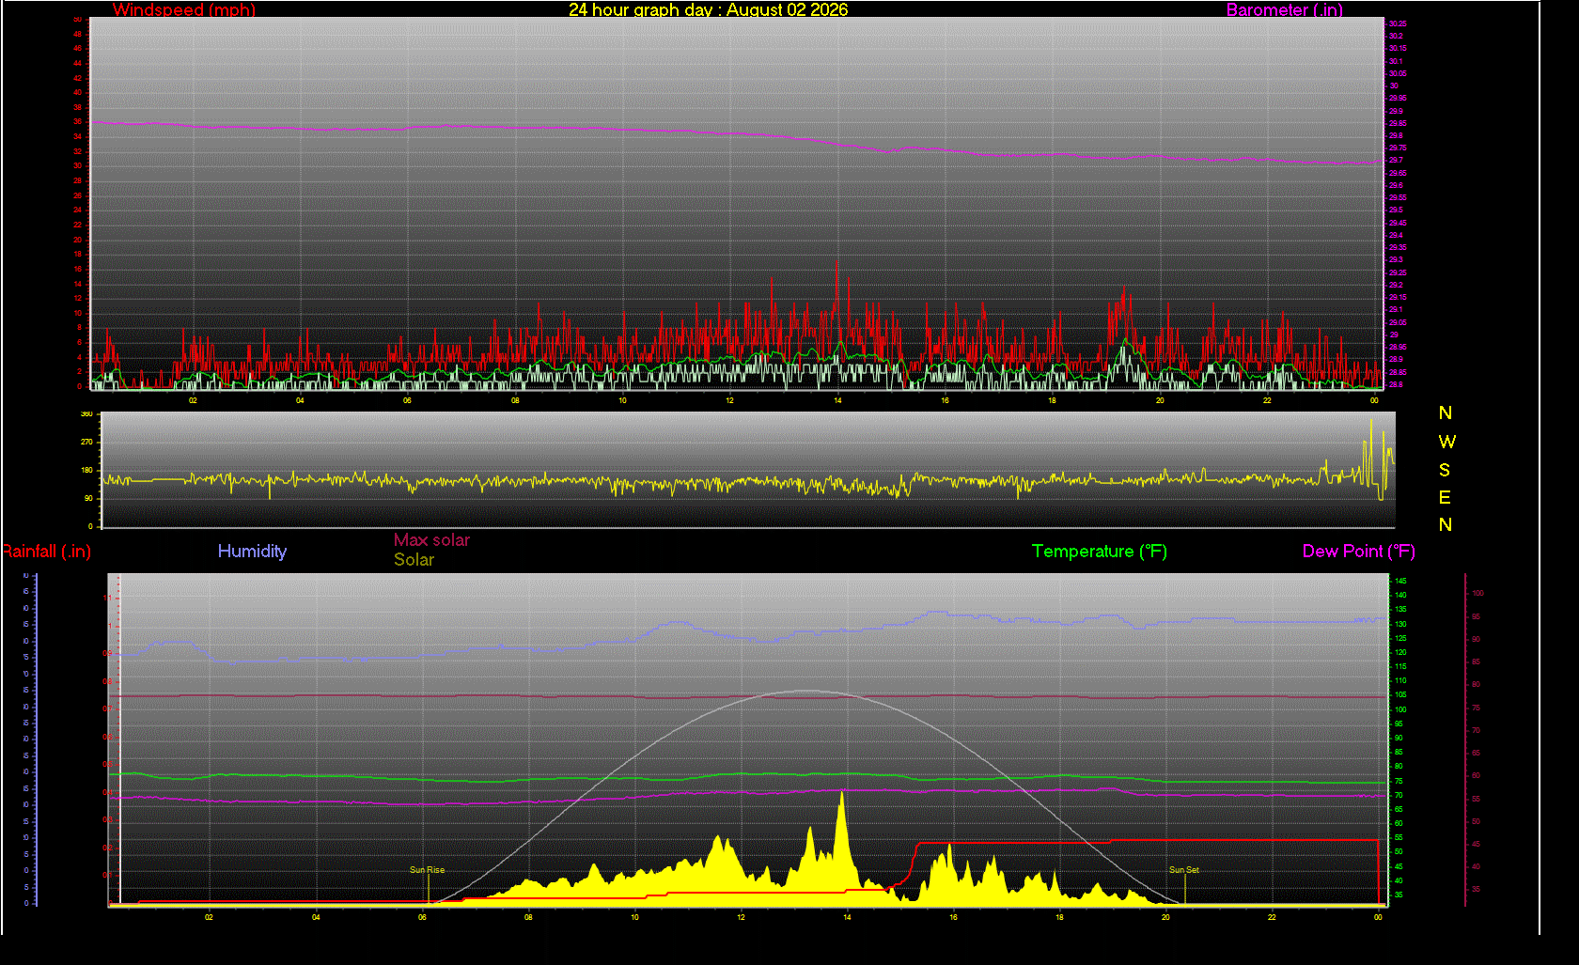Click the 'W' compass direction label
This screenshot has height=965, width=1579.
(x=1446, y=442)
